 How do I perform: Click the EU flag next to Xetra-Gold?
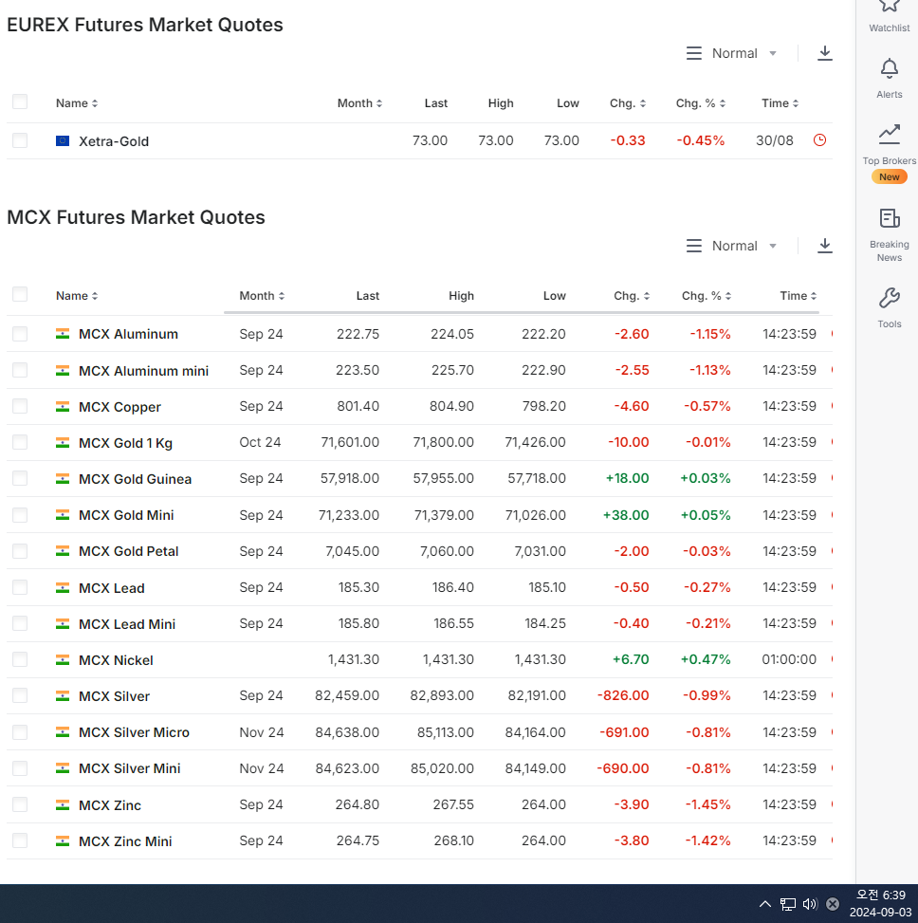63,140
